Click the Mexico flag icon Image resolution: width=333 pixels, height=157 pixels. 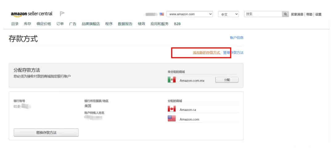click(x=172, y=80)
